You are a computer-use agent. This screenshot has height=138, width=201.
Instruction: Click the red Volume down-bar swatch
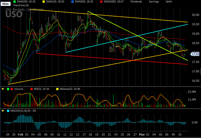[12, 89]
